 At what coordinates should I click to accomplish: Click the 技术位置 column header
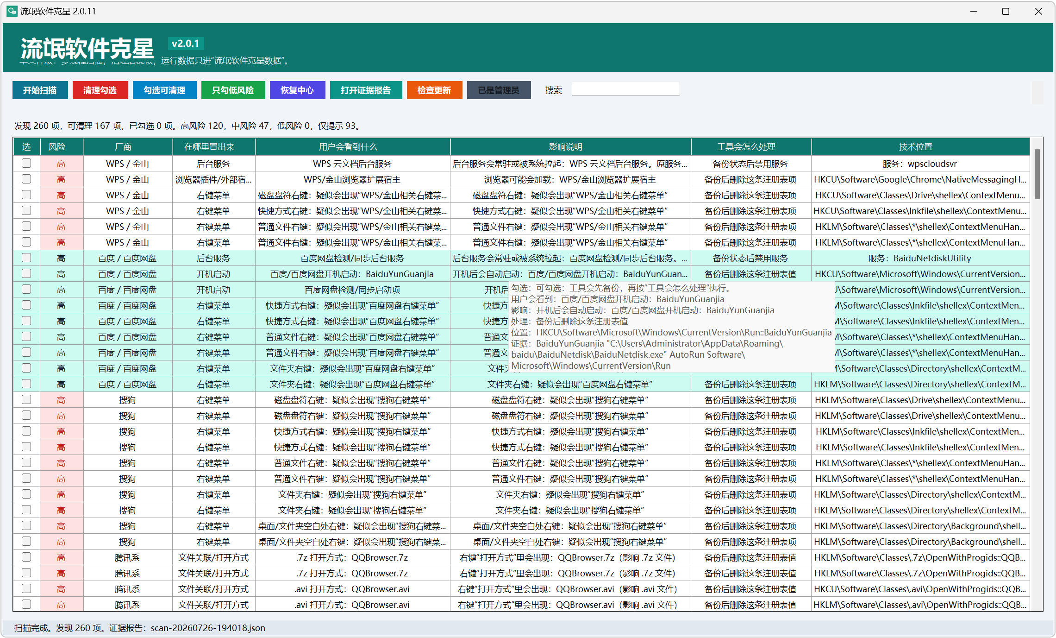pos(920,147)
